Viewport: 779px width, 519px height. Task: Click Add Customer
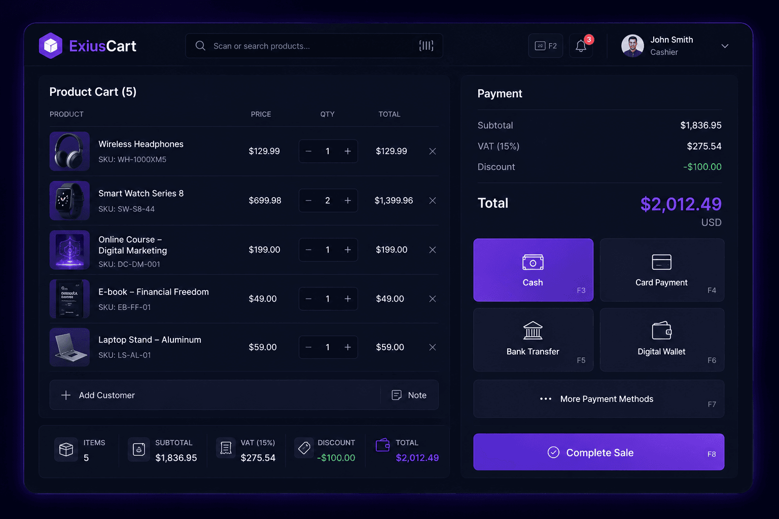click(98, 395)
